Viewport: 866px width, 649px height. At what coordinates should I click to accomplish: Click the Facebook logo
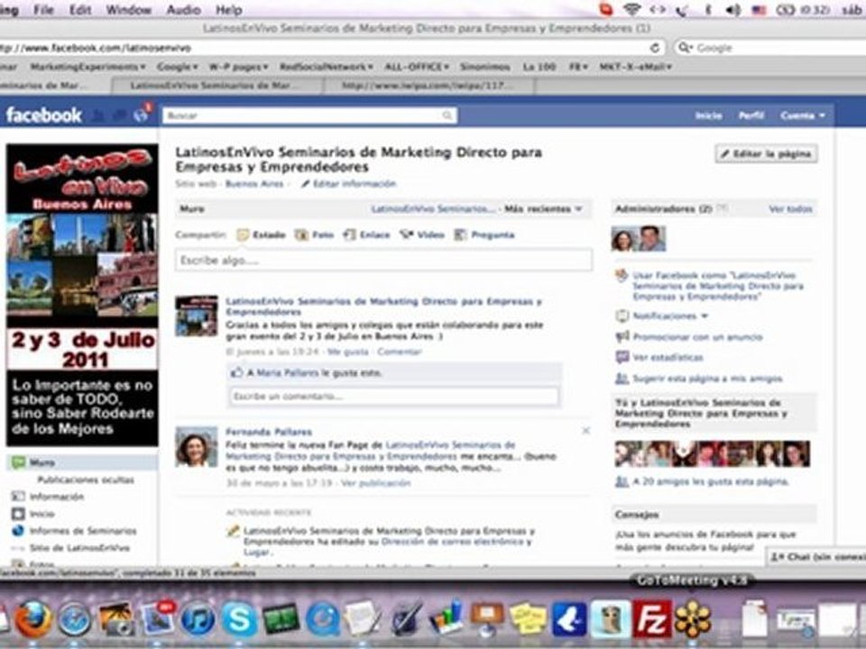coord(43,115)
